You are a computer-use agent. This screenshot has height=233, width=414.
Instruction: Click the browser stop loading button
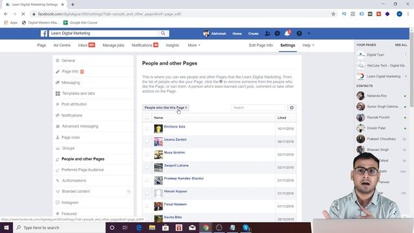(x=23, y=14)
